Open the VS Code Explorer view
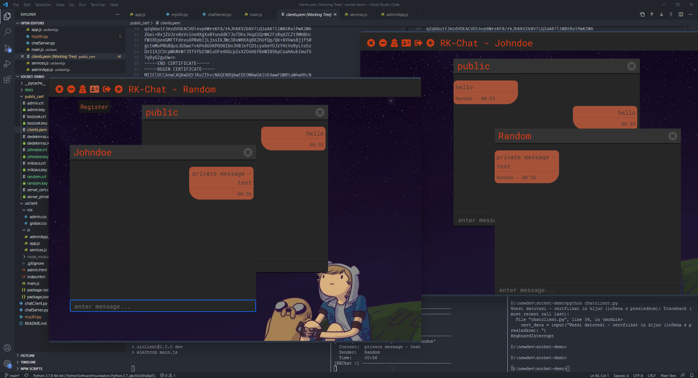698x378 pixels. [7, 16]
